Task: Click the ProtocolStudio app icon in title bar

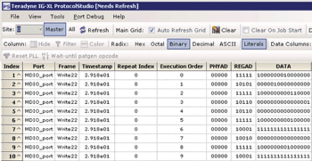Action: click(x=6, y=6)
